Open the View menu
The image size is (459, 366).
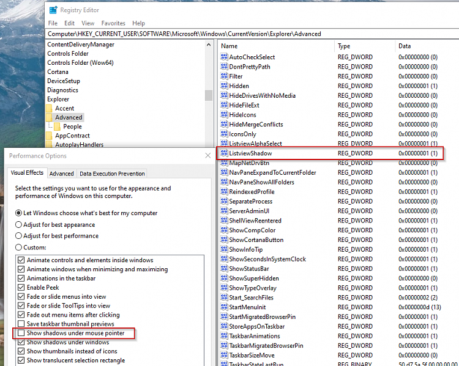click(88, 23)
